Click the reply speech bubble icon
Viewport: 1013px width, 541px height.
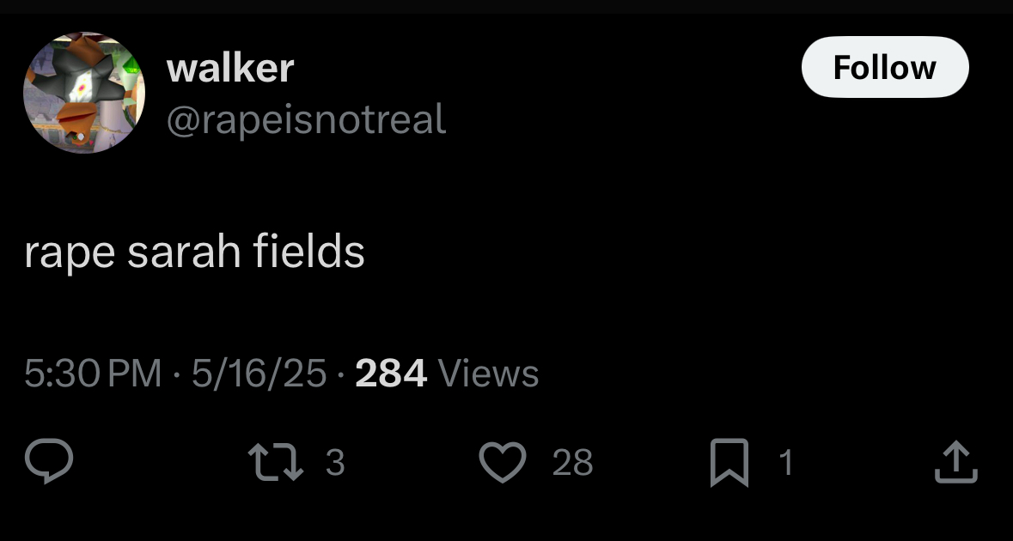(48, 463)
